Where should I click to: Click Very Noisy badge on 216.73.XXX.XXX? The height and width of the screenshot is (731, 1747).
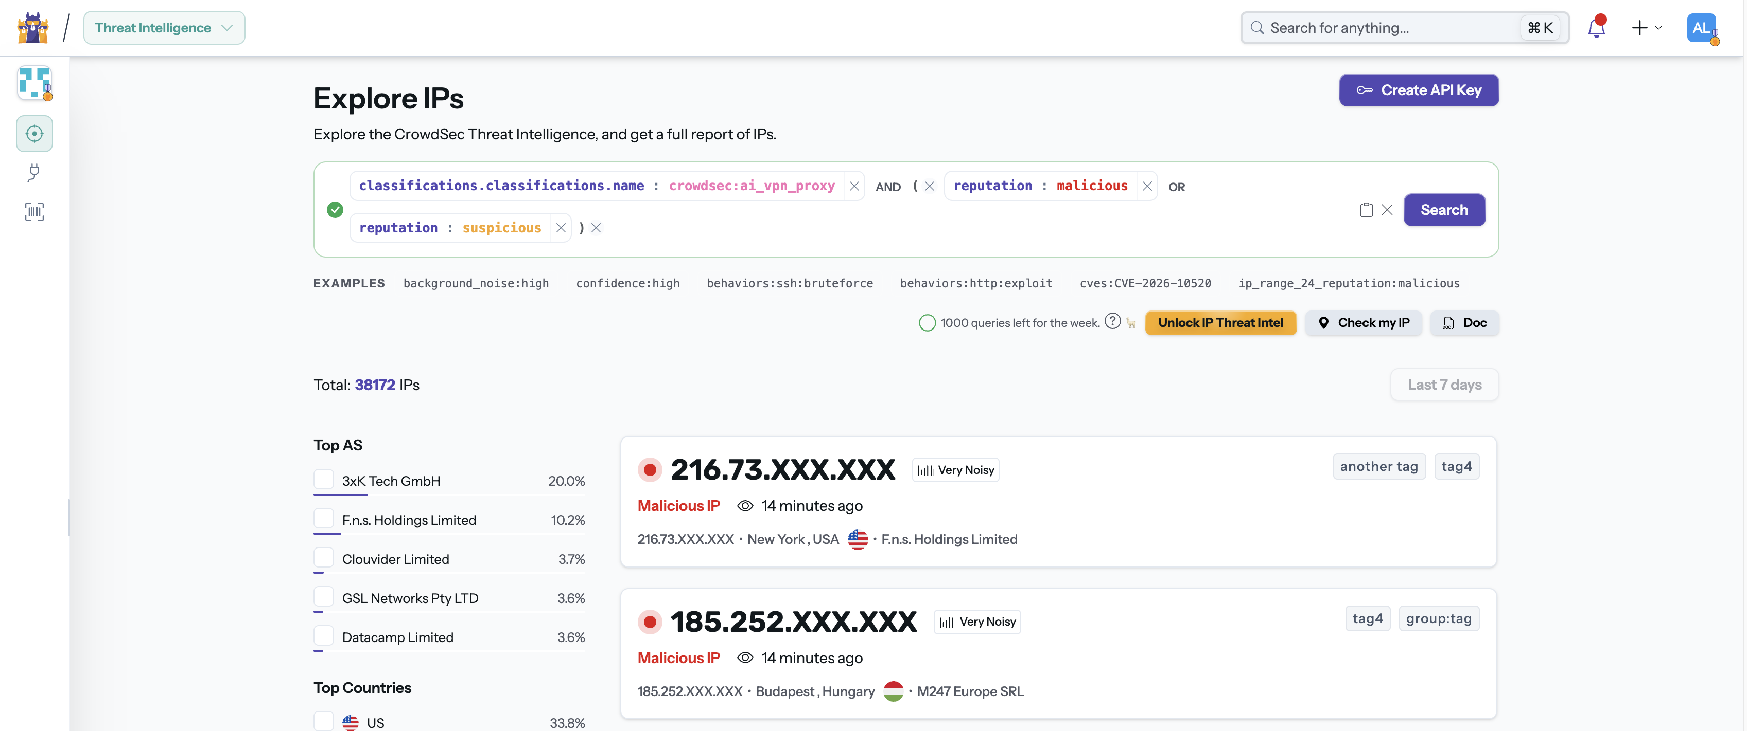coord(955,470)
